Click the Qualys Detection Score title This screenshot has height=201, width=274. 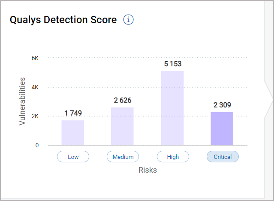tap(63, 20)
